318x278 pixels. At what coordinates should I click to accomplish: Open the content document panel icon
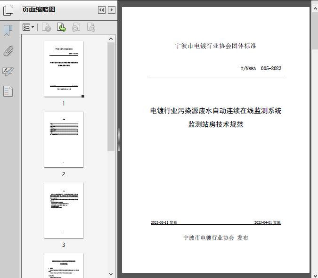pos(8,91)
